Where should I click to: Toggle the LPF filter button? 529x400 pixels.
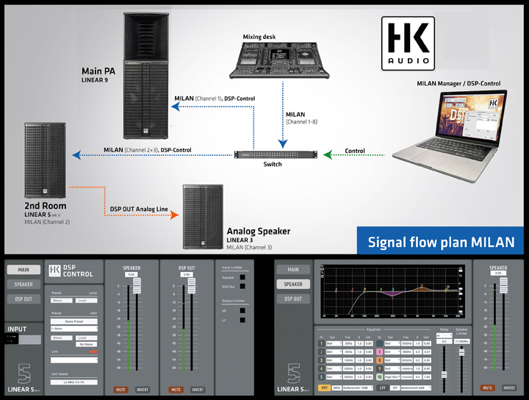click(x=382, y=387)
